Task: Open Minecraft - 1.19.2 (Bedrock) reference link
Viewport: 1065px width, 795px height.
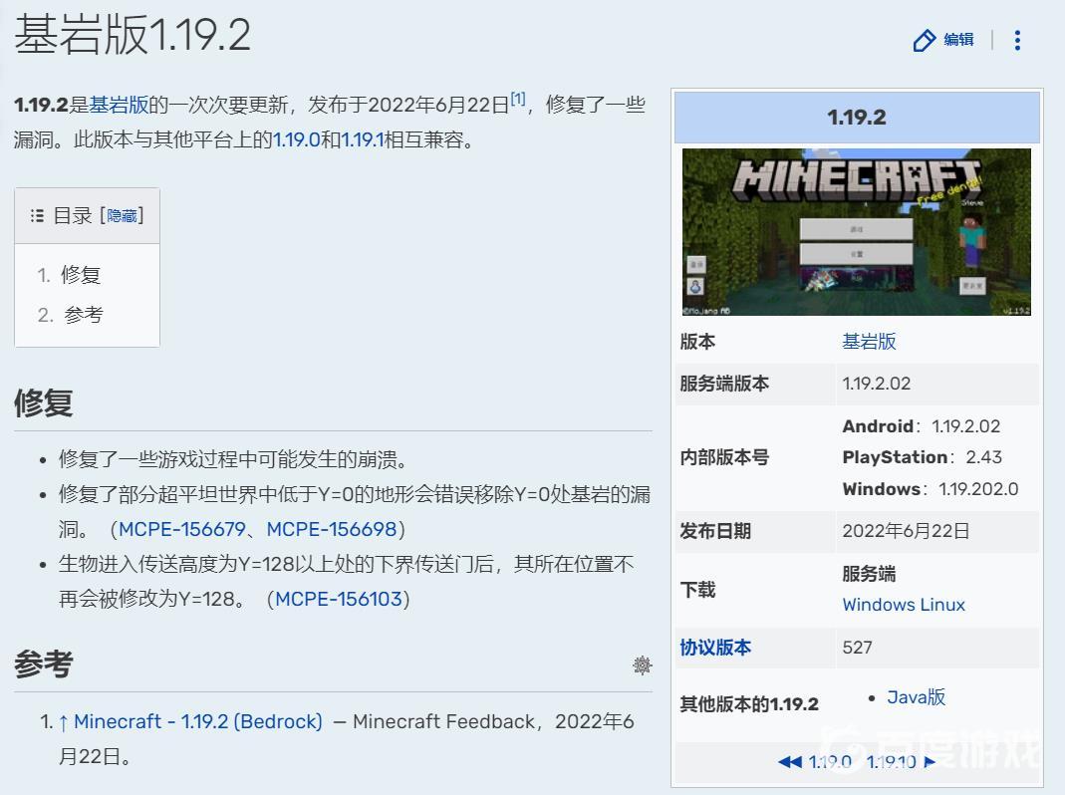Action: point(197,721)
